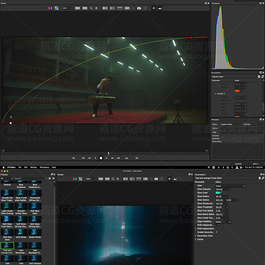Image resolution: width=265 pixels, height=265 pixels.
Task: Click the eyedropper next to Glow Color
Action: point(222,193)
